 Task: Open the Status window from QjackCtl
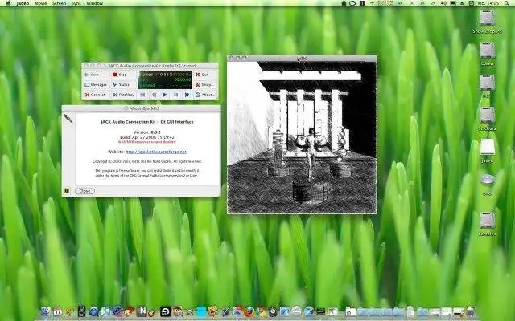tap(123, 84)
